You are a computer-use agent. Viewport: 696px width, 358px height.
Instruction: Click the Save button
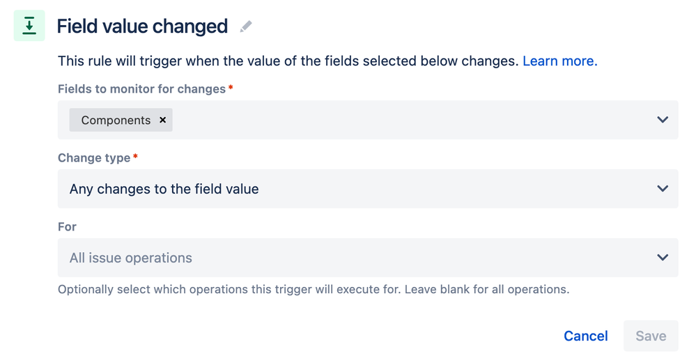(x=651, y=336)
